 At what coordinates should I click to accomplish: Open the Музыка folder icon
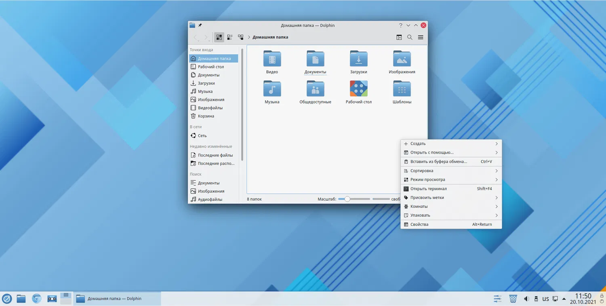(272, 89)
